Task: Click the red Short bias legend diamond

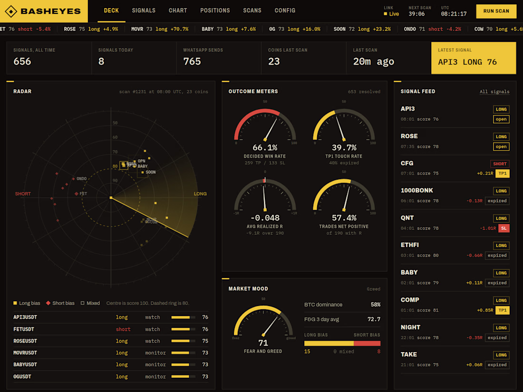Action: (x=48, y=303)
